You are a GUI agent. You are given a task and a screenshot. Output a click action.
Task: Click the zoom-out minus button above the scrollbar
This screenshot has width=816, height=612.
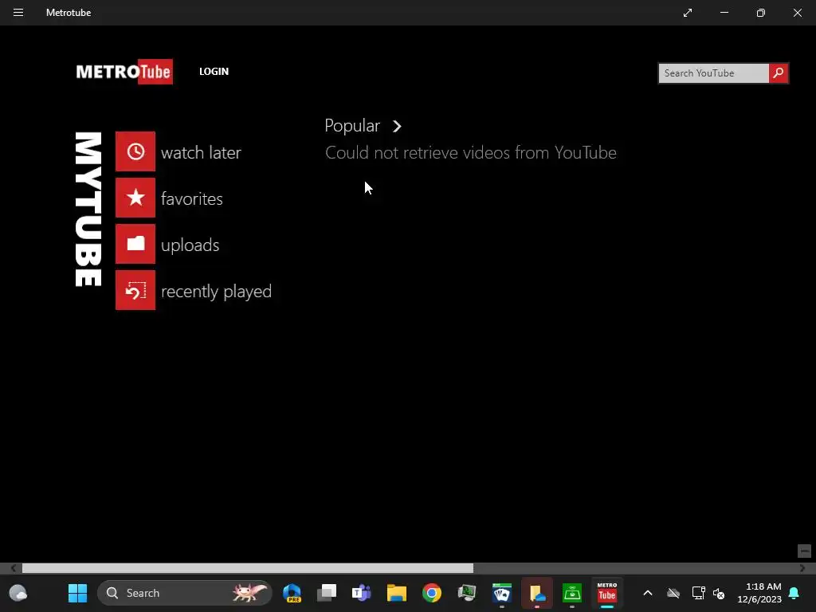click(804, 551)
